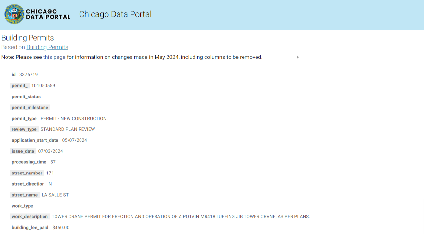This screenshot has width=424, height=244.
Task: Select the TOWER CRANE PERMIT work description text
Action: coord(181,217)
